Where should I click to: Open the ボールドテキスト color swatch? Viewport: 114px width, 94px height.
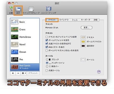[x=83, y=42]
